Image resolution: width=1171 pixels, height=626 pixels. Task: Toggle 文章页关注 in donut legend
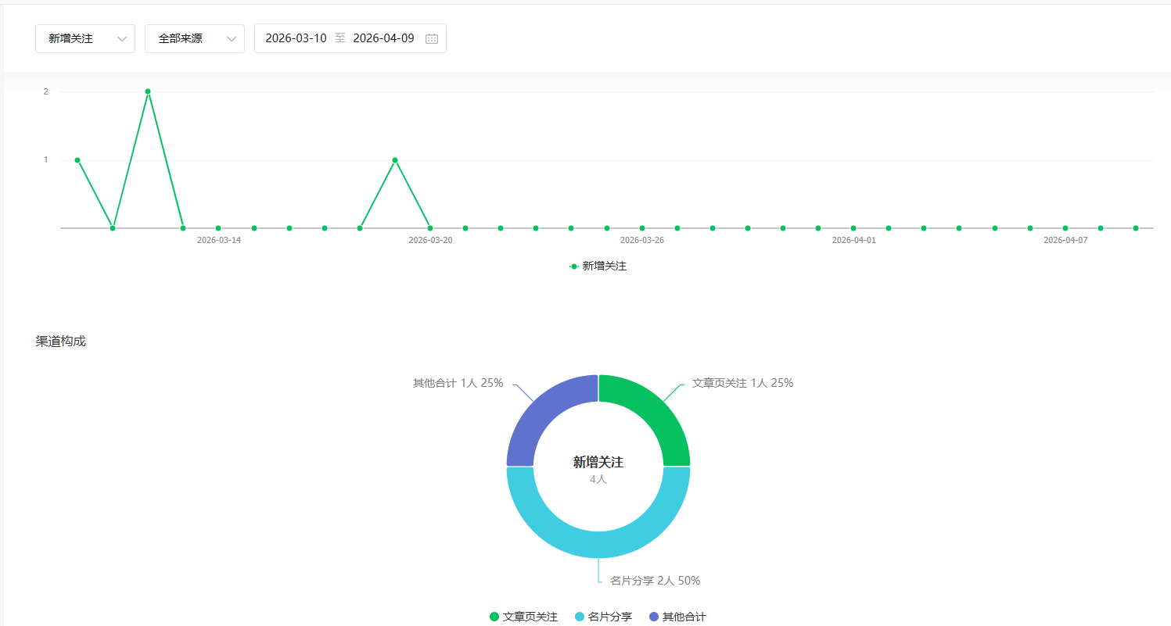(x=523, y=617)
